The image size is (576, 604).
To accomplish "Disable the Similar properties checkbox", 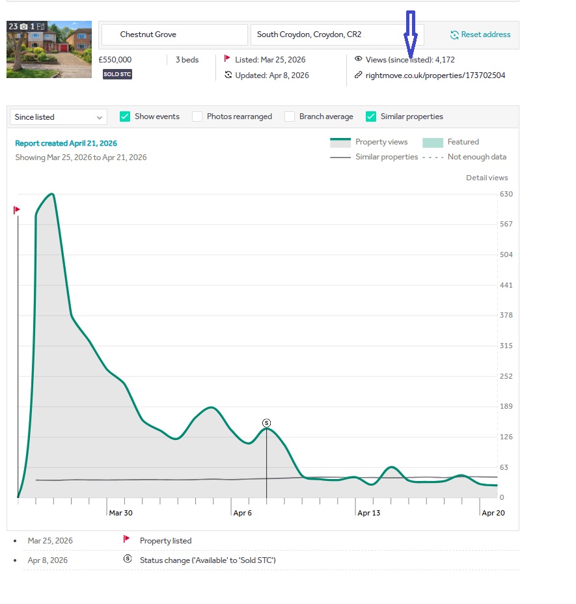I will pyautogui.click(x=371, y=117).
